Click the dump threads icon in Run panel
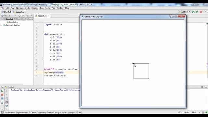 [x=2, y=103]
